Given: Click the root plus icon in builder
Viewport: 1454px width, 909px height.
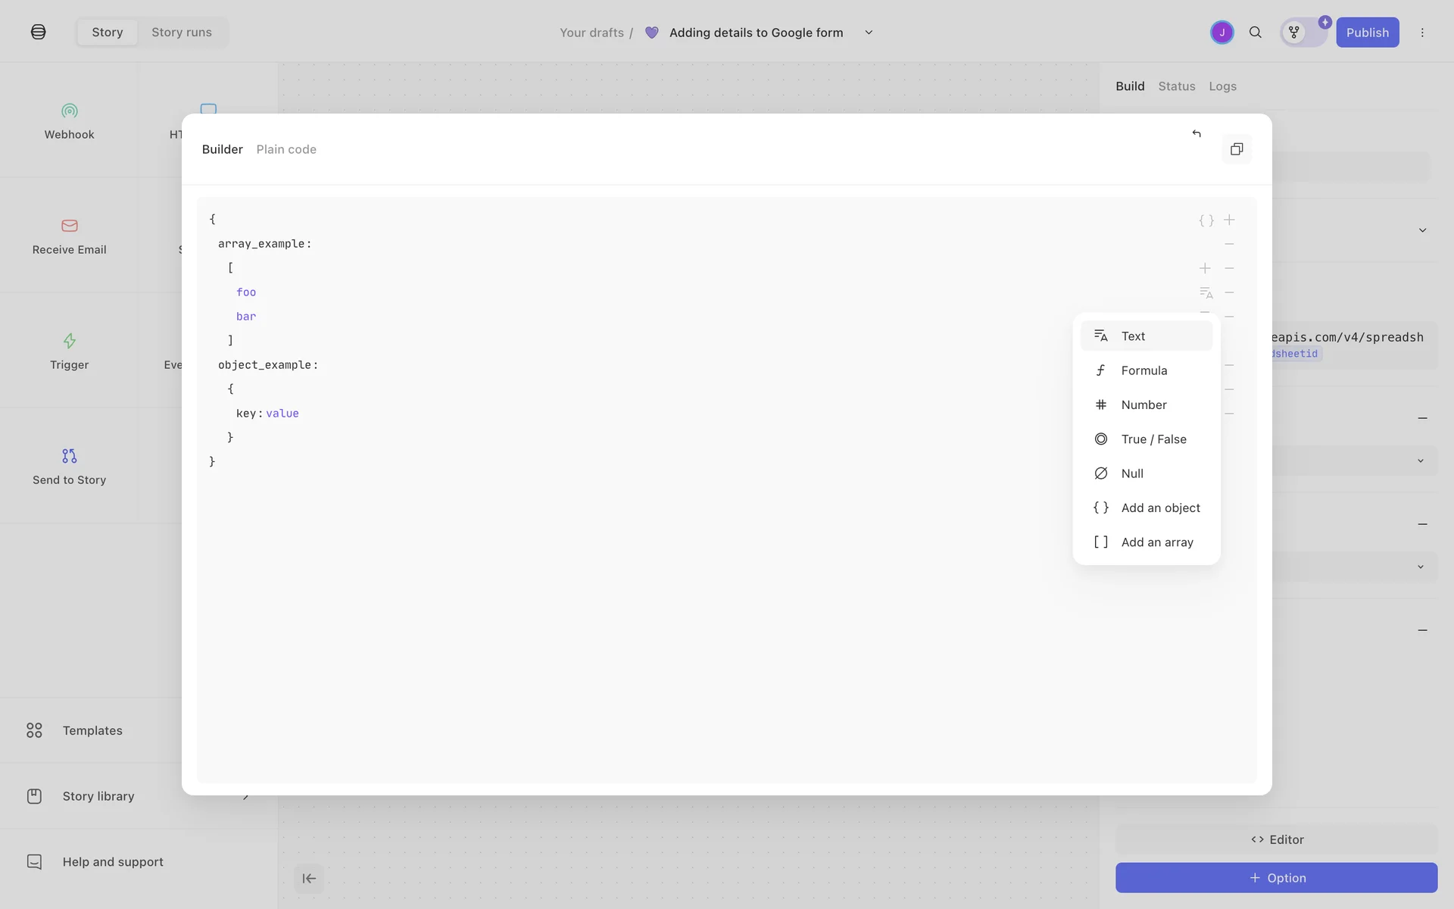Looking at the screenshot, I should 1229,220.
